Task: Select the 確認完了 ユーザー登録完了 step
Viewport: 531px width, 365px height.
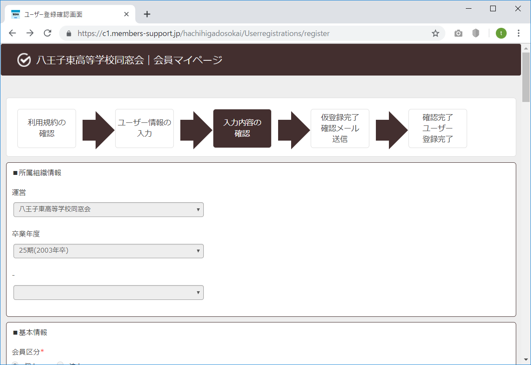Action: pyautogui.click(x=438, y=128)
